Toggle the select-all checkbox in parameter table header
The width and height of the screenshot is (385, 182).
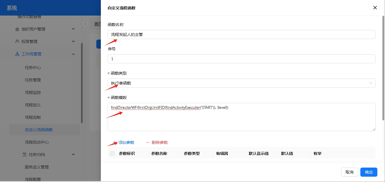[112, 153]
